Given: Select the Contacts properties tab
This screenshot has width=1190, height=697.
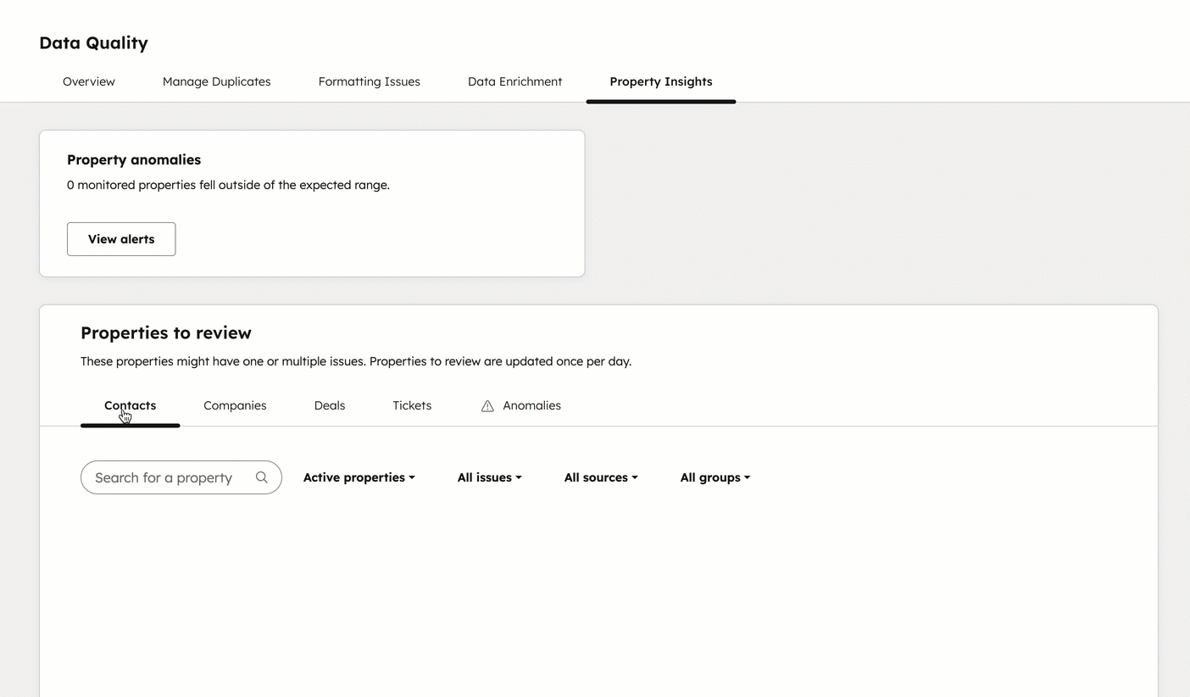Looking at the screenshot, I should tap(130, 405).
